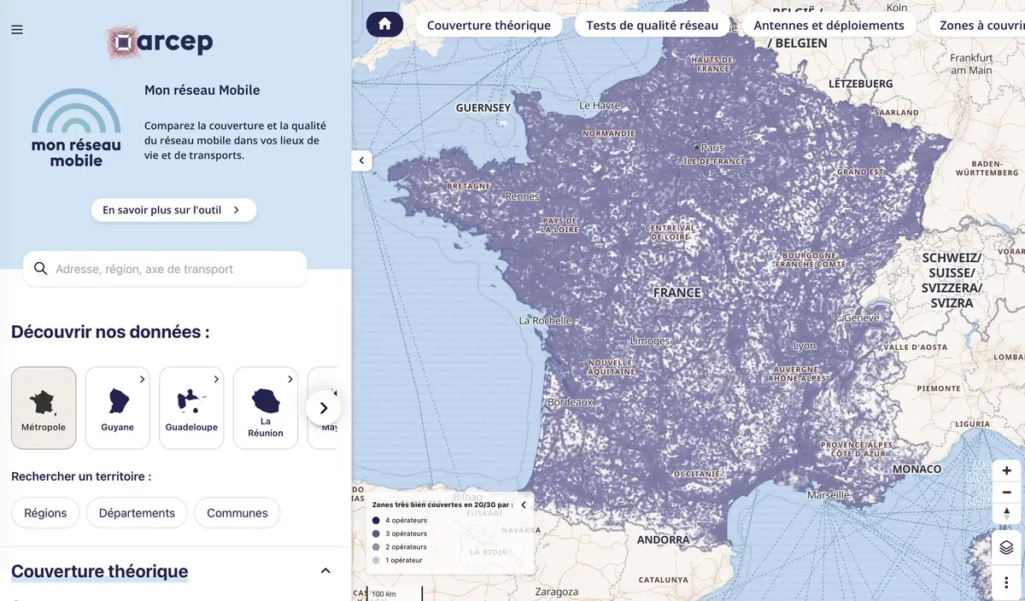Click the 4 opérateurs legend swatch
Viewport: 1025px width, 601px height.
[x=376, y=520]
